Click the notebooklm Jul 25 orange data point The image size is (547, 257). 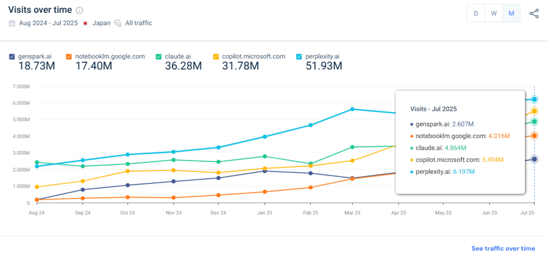[x=534, y=135]
